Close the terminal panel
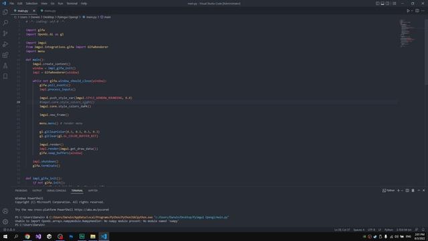The height and width of the screenshot is (241, 428). (423, 190)
